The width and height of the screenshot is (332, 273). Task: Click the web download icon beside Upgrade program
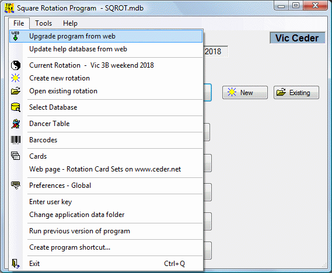pyautogui.click(x=15, y=36)
